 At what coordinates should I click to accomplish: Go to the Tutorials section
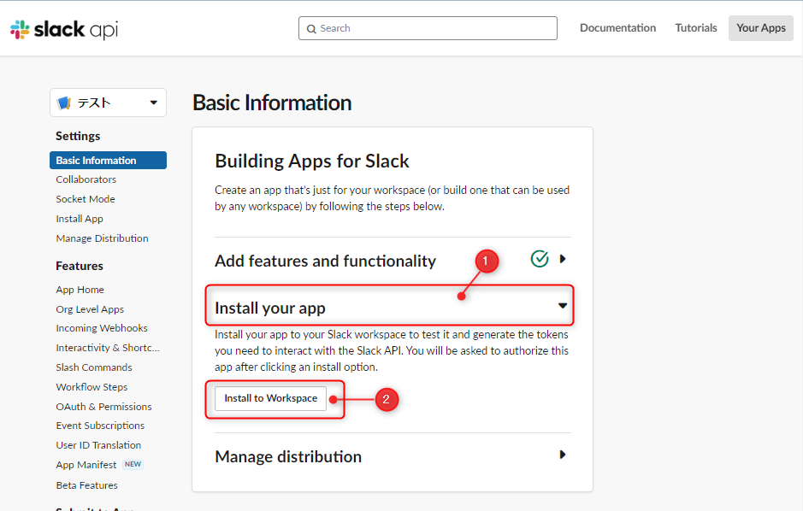695,27
